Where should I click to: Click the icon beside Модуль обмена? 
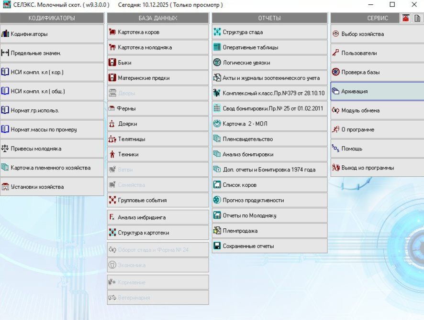pyautogui.click(x=335, y=110)
